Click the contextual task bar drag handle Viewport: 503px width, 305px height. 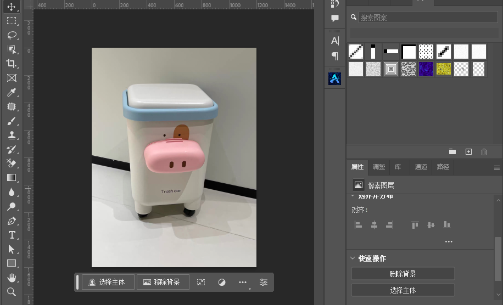coord(77,283)
